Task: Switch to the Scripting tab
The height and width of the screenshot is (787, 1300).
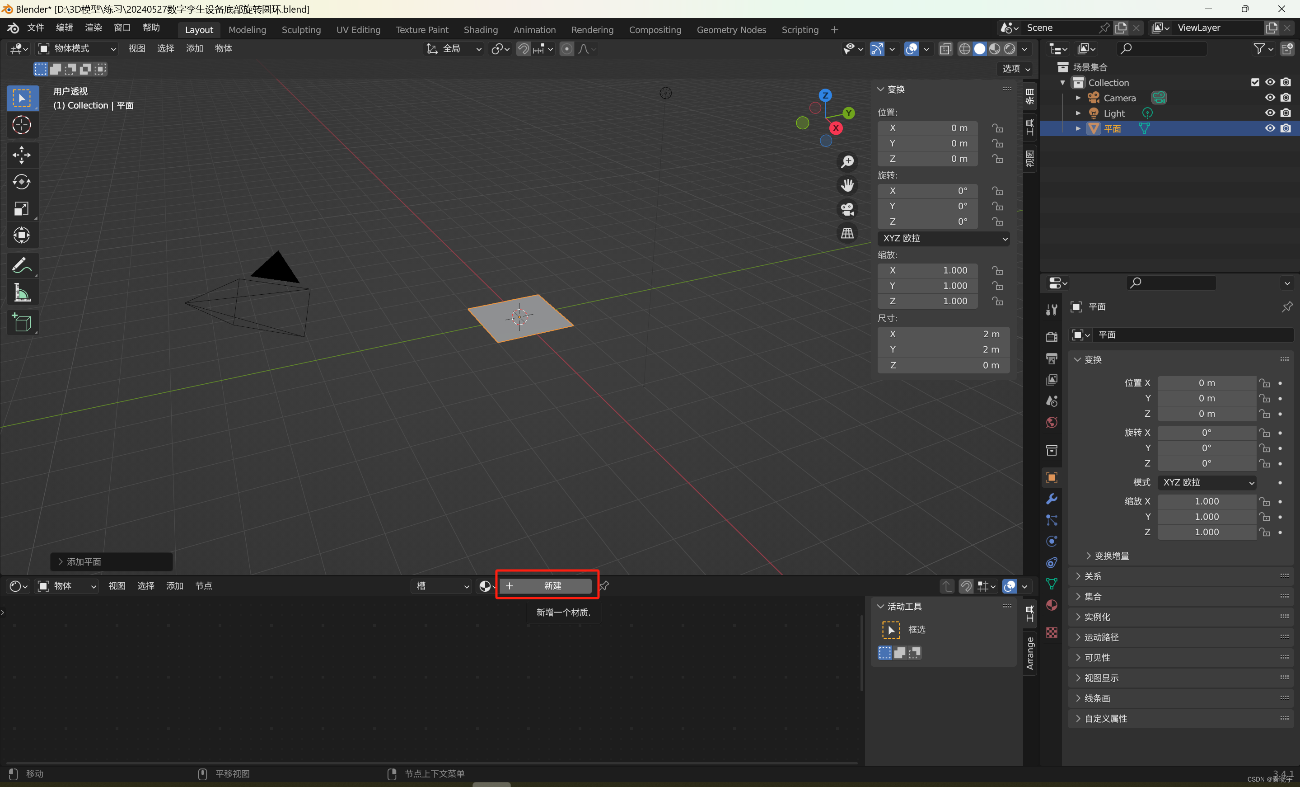Action: pos(799,29)
